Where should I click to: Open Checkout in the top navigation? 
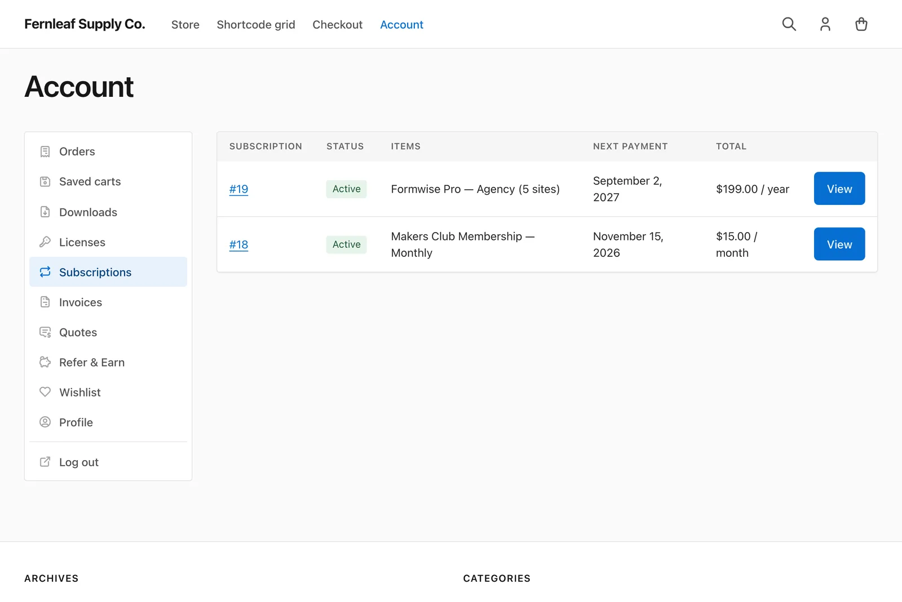pos(338,25)
